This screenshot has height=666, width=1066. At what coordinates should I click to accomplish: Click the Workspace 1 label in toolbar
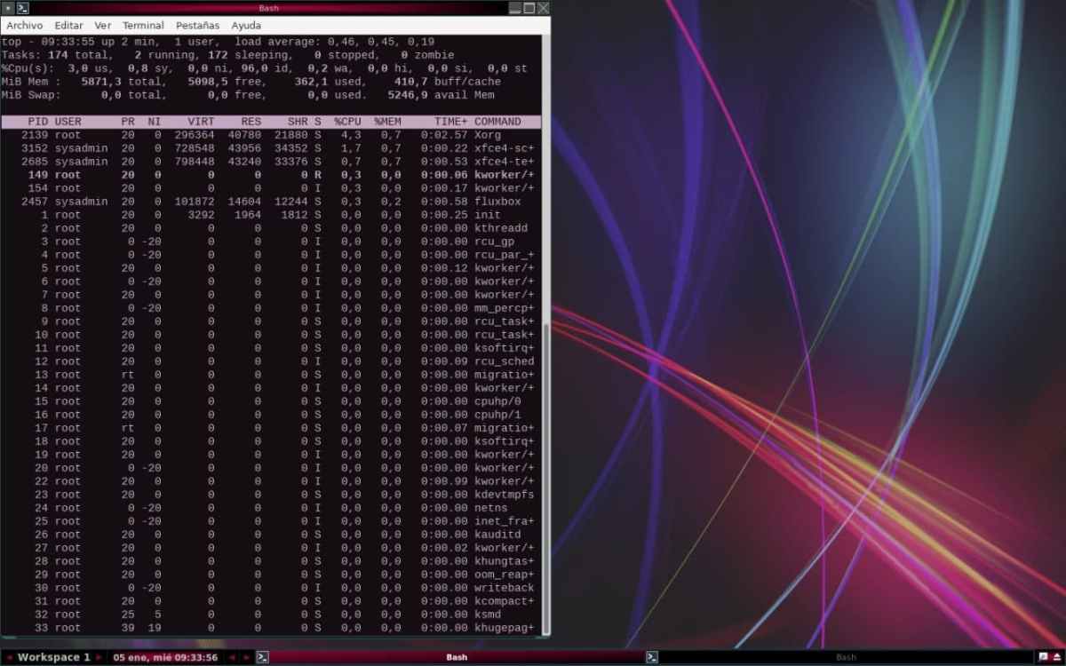tap(53, 657)
